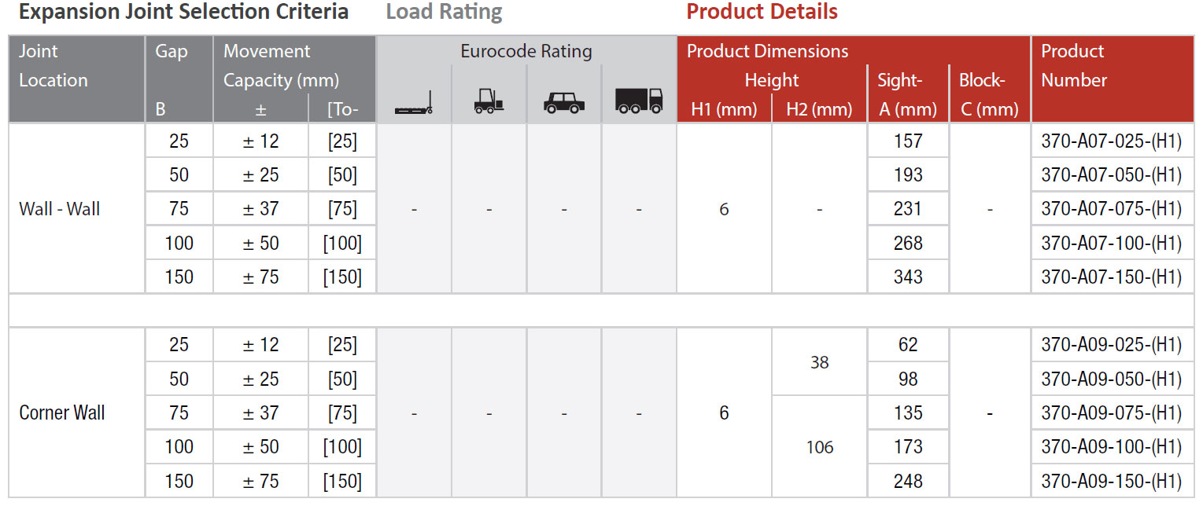The width and height of the screenshot is (1203, 506).
Task: Select product 370-A09-075-(H1)
Action: [1112, 413]
